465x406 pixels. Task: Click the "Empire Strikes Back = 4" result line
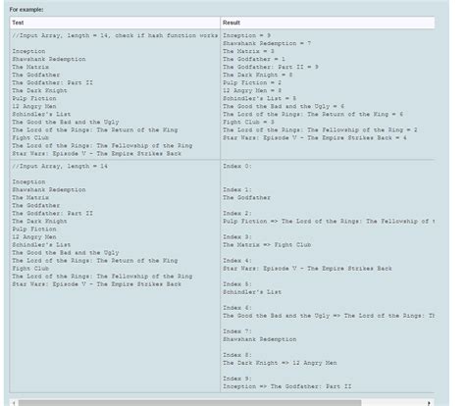(315, 137)
